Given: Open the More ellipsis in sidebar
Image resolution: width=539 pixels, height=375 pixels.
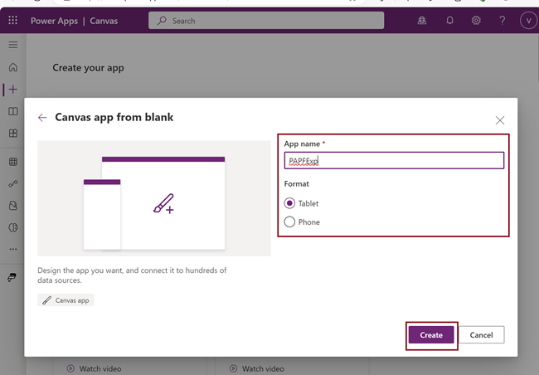Looking at the screenshot, I should [x=13, y=249].
